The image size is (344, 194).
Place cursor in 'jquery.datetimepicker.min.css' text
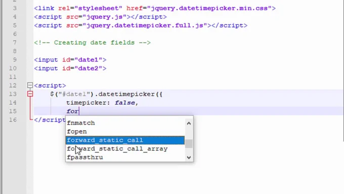point(209,8)
